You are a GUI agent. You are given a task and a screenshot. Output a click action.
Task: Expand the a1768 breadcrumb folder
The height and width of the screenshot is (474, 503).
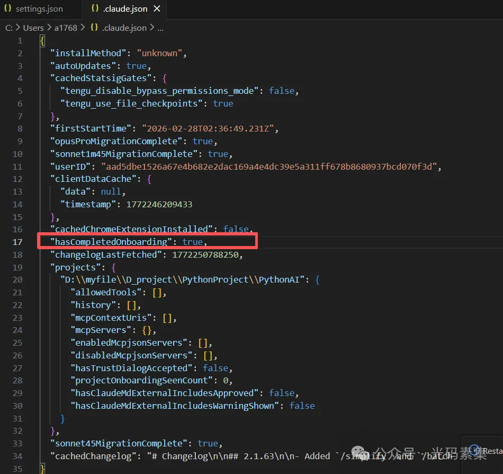(x=66, y=28)
